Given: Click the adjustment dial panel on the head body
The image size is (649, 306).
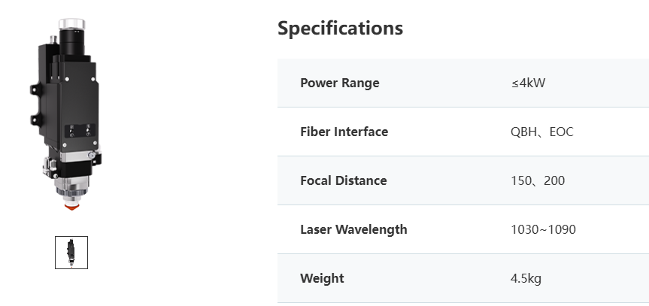Looking at the screenshot, I should pos(80,131).
